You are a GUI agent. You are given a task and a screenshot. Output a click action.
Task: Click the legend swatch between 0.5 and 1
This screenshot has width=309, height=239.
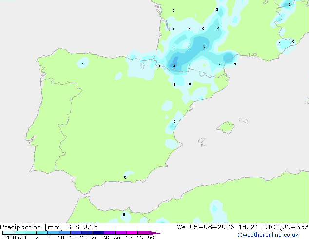click(x=19, y=233)
